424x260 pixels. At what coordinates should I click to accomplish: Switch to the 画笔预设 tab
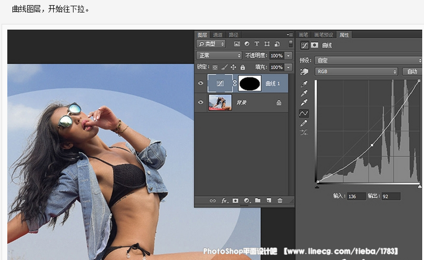coord(323,35)
